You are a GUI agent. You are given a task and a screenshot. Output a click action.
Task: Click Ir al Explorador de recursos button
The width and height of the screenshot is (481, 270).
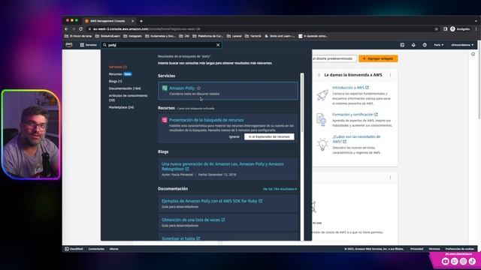tap(269, 136)
